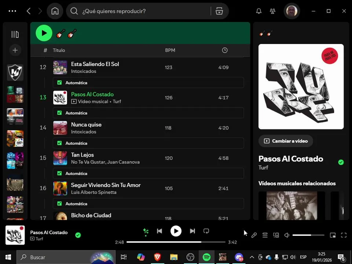
Task: Enter full screen mode
Action: click(x=344, y=235)
